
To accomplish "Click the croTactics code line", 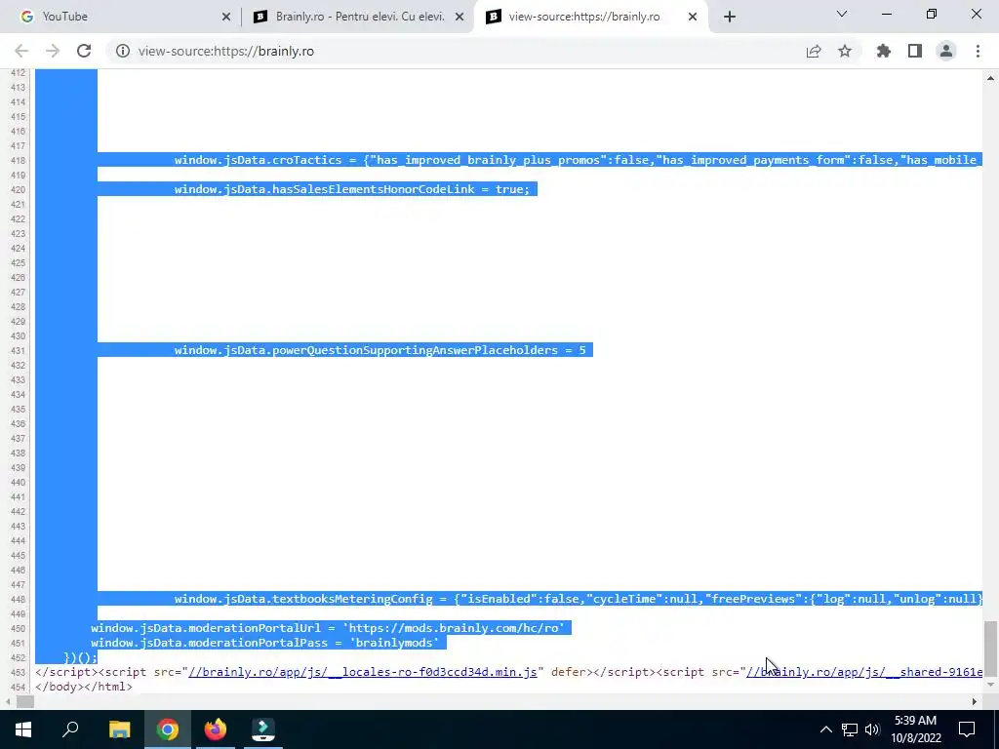I will coord(576,160).
